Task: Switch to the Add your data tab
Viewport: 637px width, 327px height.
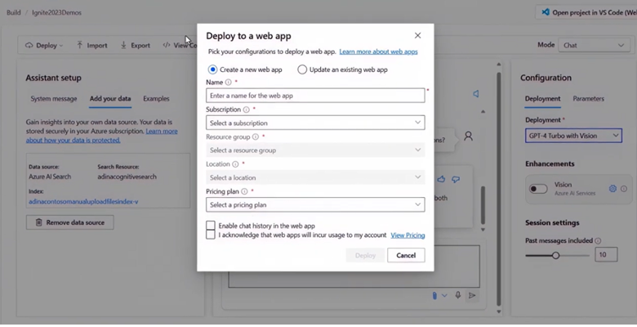Action: click(110, 98)
